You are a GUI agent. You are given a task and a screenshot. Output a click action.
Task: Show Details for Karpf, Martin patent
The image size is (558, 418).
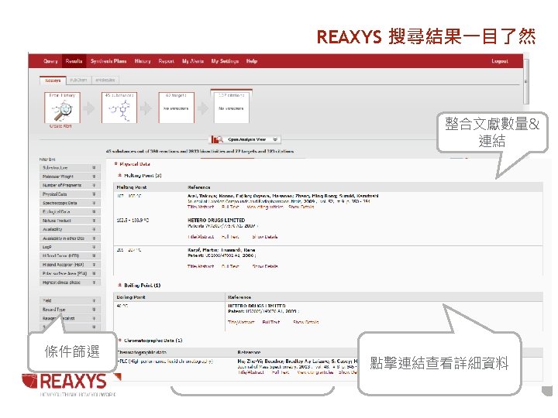[265, 266]
